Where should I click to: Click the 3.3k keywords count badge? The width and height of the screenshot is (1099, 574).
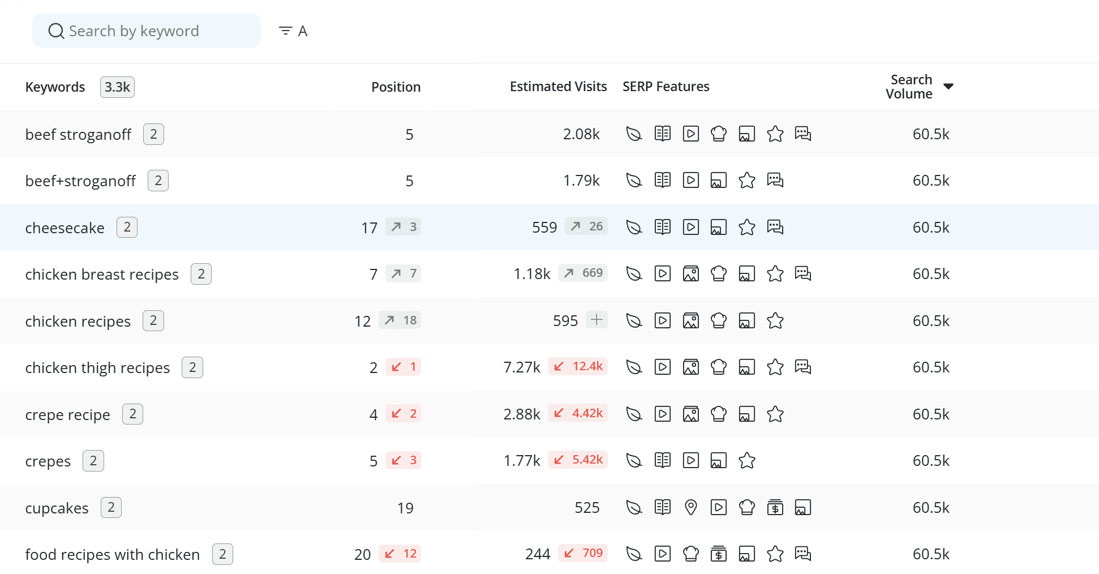point(117,87)
